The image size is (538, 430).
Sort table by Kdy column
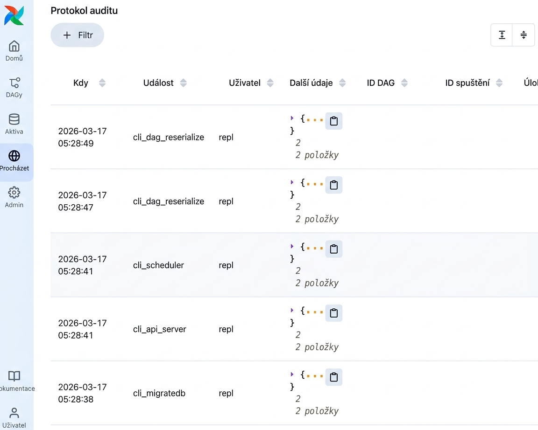click(102, 83)
